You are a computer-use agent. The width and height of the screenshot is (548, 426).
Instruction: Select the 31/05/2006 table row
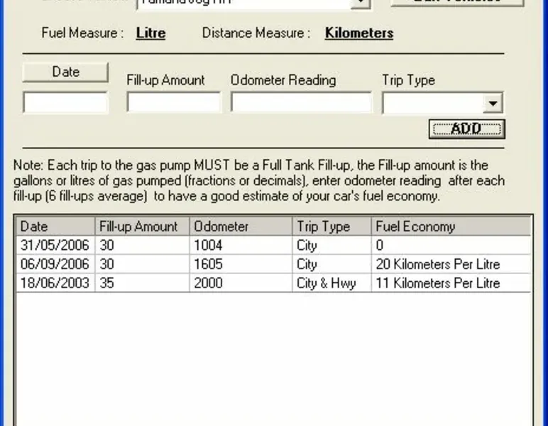(273, 246)
